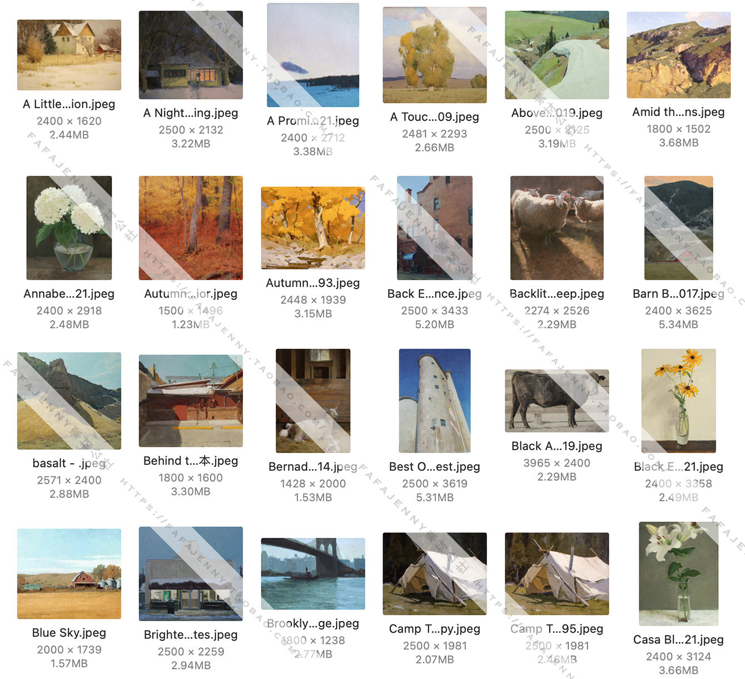Select the Casa Bl...21.jpeg white lily thumbnail
Screen dimensions: 745x679
point(678,574)
